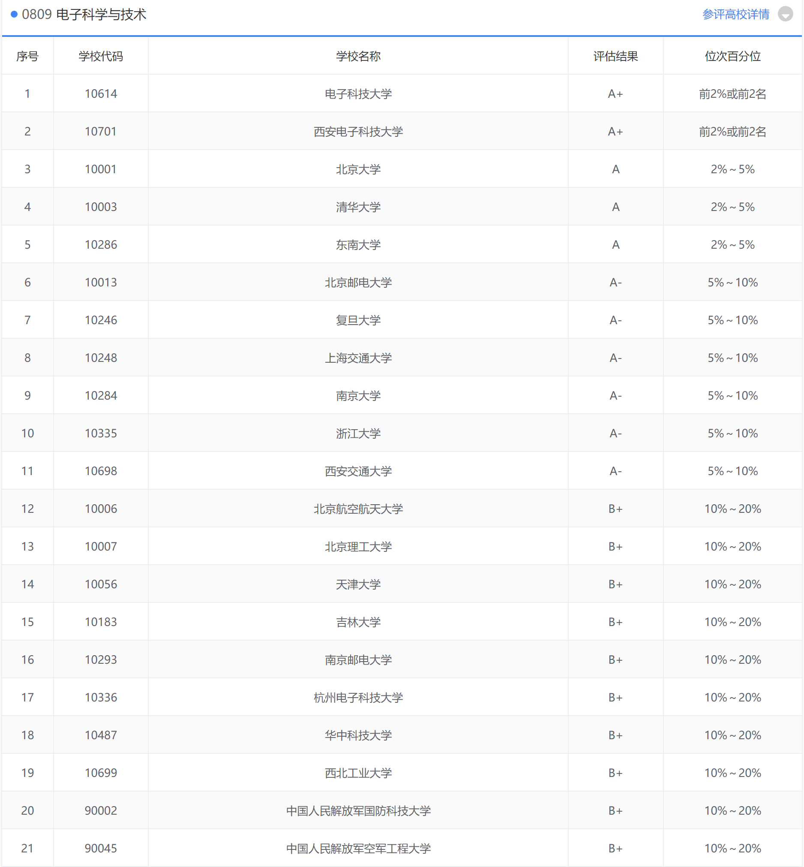Click school code 10335
Image resolution: width=804 pixels, height=867 pixels.
point(101,433)
